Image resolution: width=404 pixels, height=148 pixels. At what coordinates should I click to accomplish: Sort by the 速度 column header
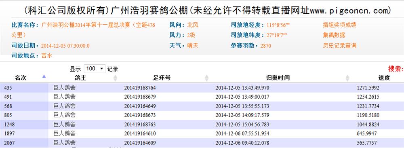tap(384, 78)
